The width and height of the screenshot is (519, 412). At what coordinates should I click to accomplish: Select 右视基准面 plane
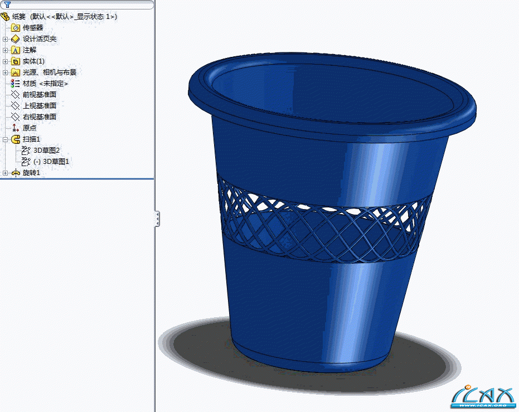click(39, 117)
